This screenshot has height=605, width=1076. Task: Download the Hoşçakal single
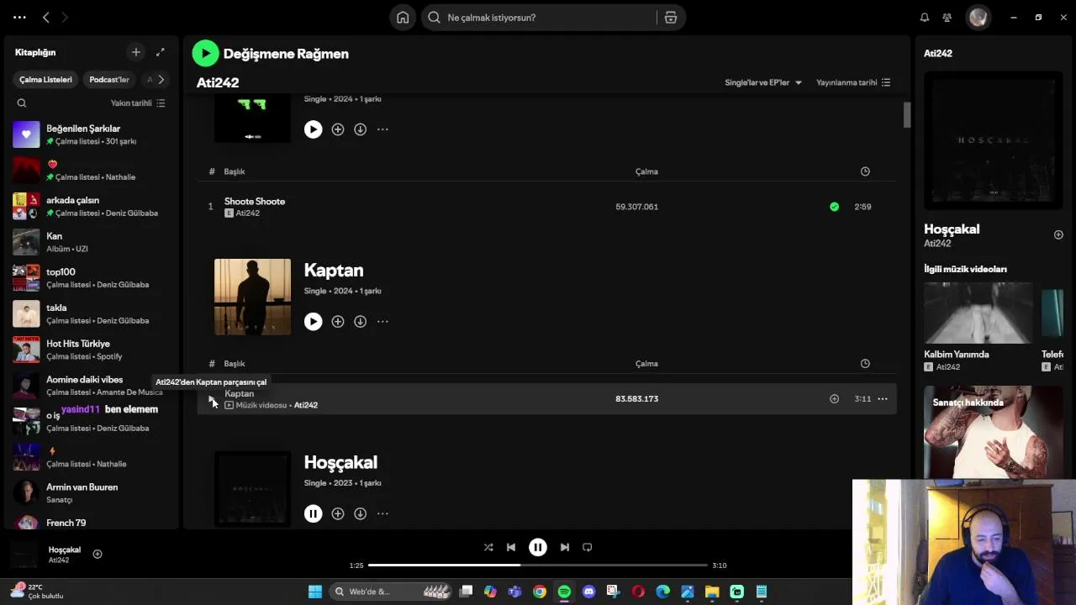click(x=360, y=513)
